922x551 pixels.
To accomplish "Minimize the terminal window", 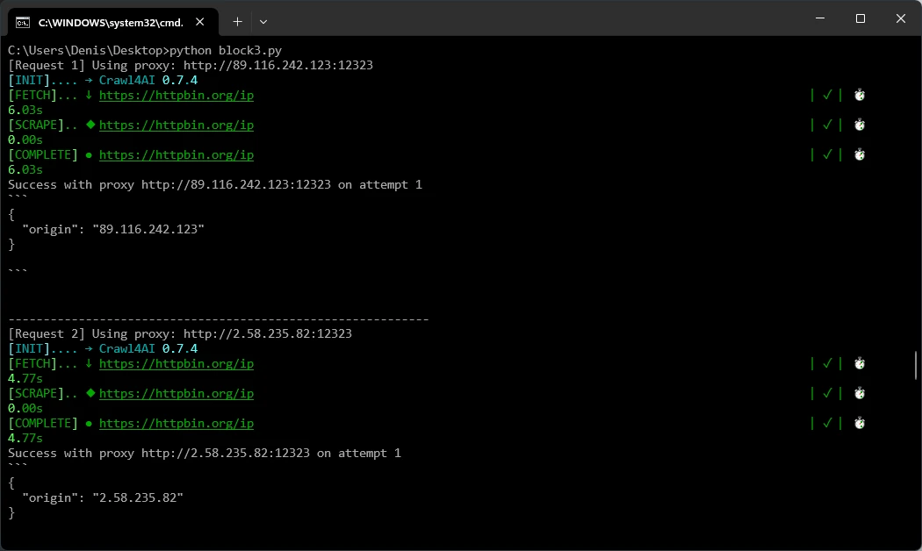I will pyautogui.click(x=818, y=18).
